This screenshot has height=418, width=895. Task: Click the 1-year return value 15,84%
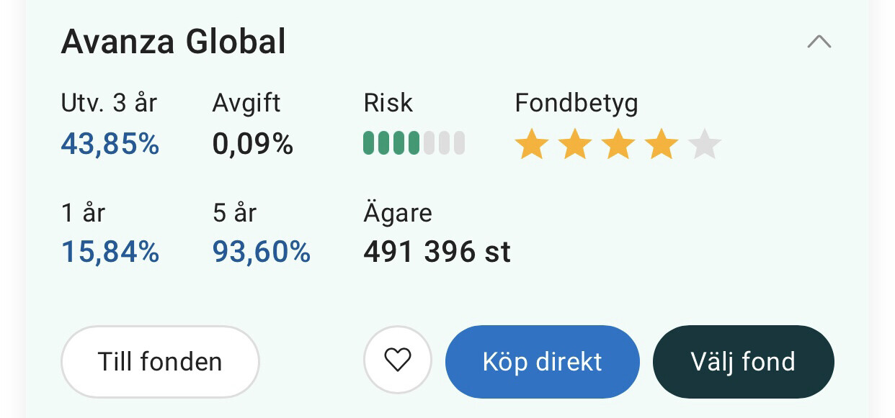[x=110, y=252]
